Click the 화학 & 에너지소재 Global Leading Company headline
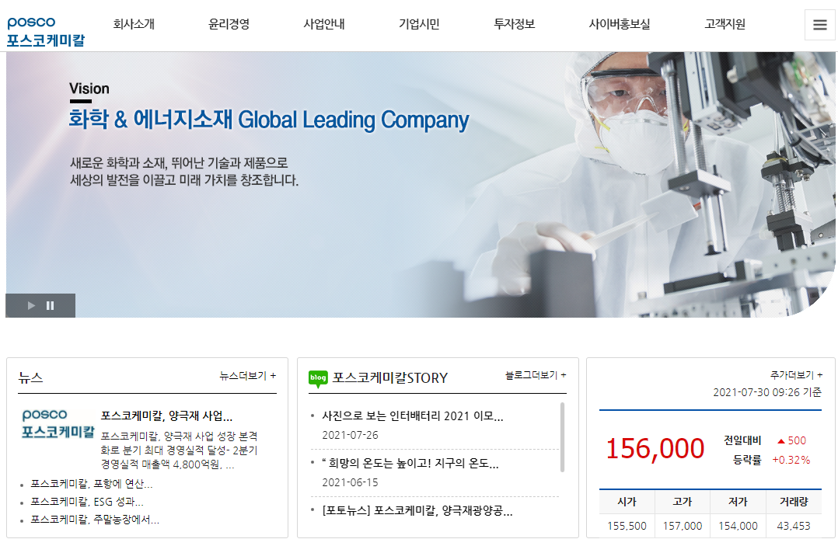The height and width of the screenshot is (546, 838). tap(269, 120)
